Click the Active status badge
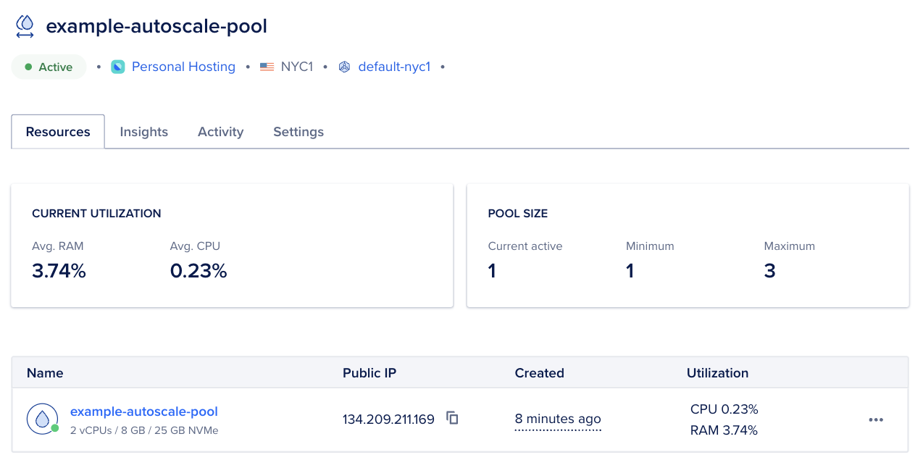This screenshot has height=468, width=923. tap(49, 66)
